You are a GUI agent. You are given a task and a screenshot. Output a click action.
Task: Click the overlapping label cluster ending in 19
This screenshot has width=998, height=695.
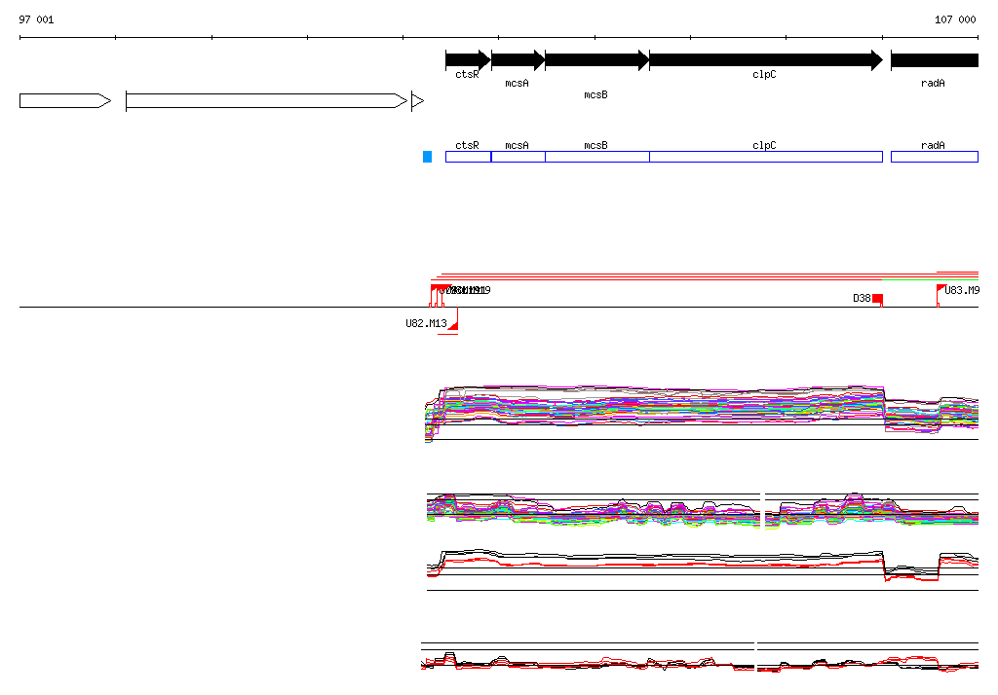(x=466, y=291)
